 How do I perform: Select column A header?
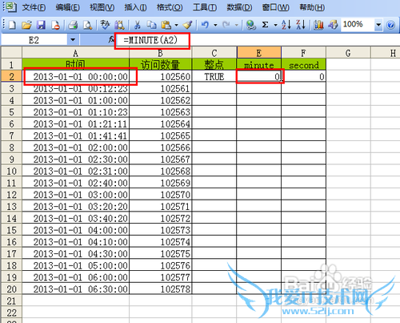pyautogui.click(x=76, y=53)
